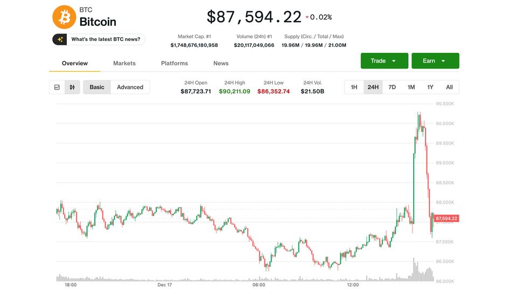Click the sparkle AI news icon
This screenshot has height=291, width=509.
tap(60, 39)
